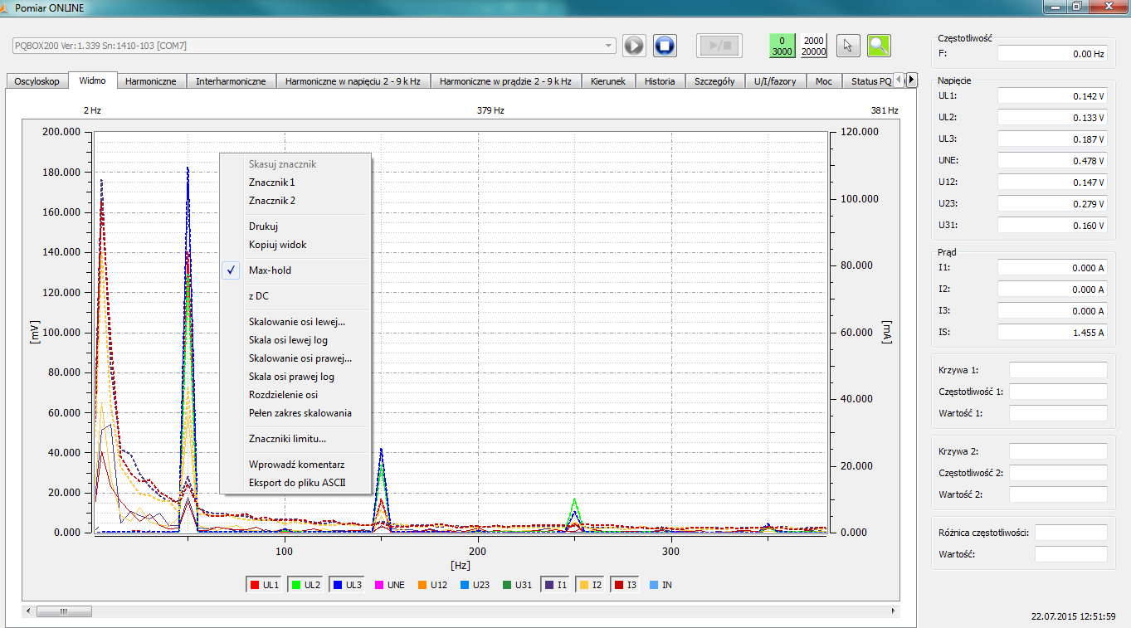Toggle the UL1 legend curve

click(263, 585)
